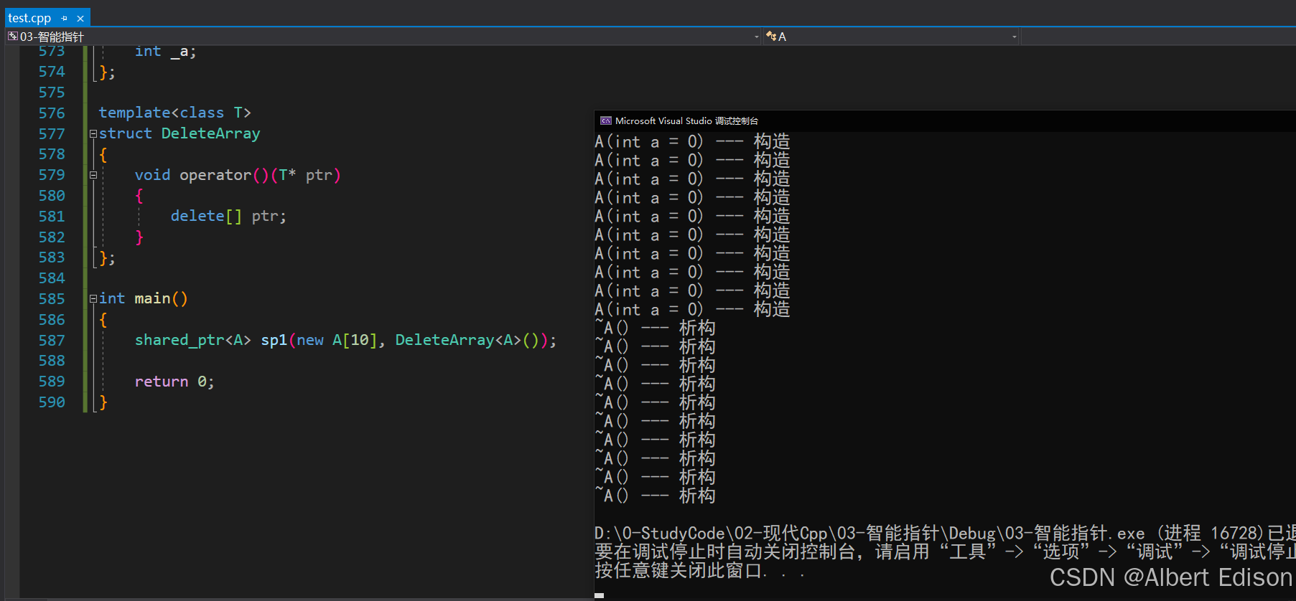Close the test.cpp tab
The height and width of the screenshot is (601, 1296).
tap(80, 19)
